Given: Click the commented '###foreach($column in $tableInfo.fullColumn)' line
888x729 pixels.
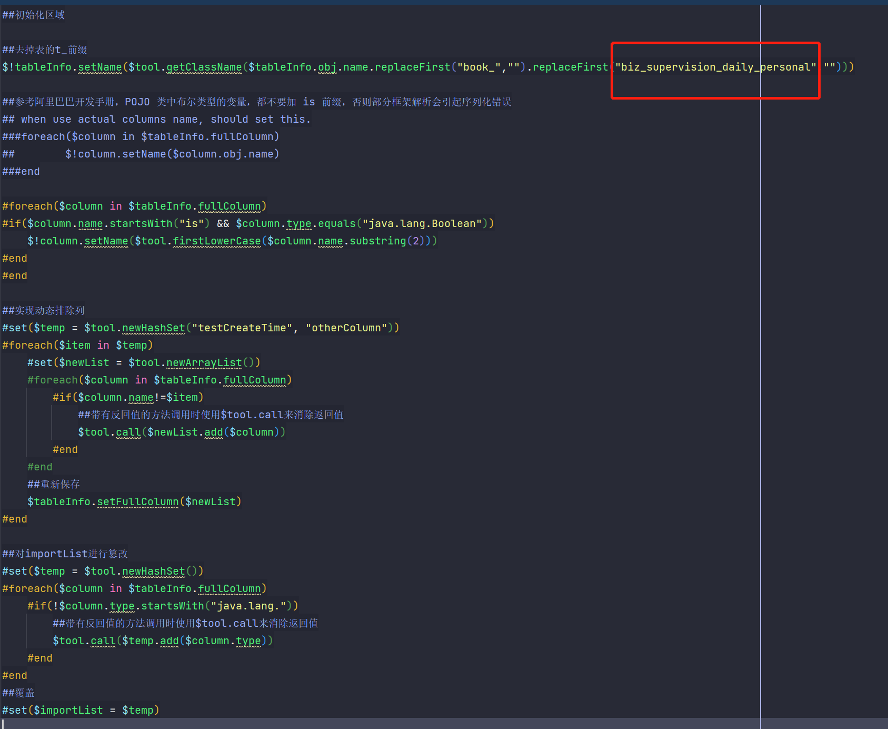Looking at the screenshot, I should click(x=141, y=136).
